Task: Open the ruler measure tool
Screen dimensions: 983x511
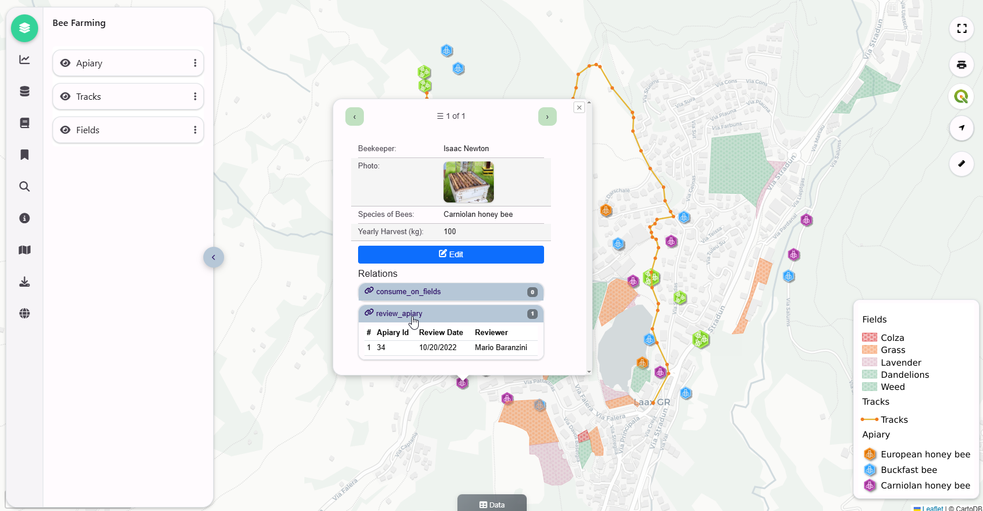Action: (x=961, y=164)
